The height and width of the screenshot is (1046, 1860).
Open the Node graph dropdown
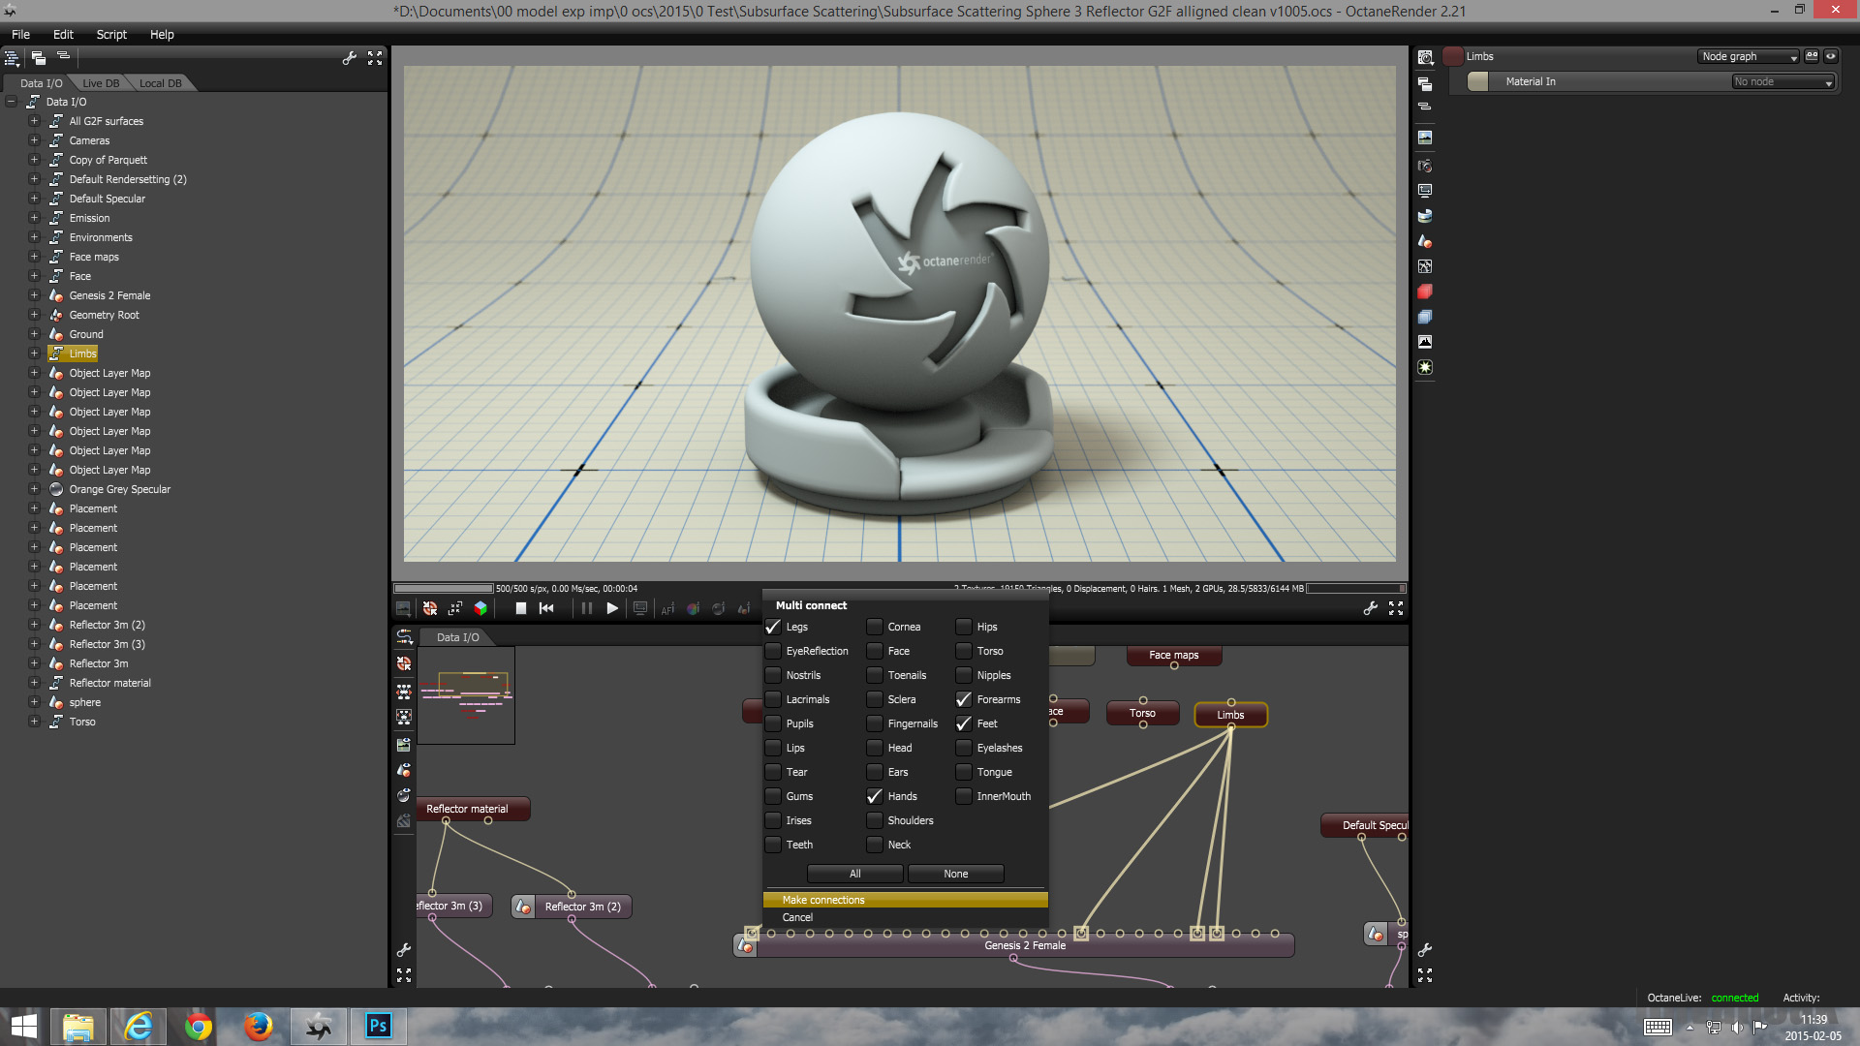1749,56
